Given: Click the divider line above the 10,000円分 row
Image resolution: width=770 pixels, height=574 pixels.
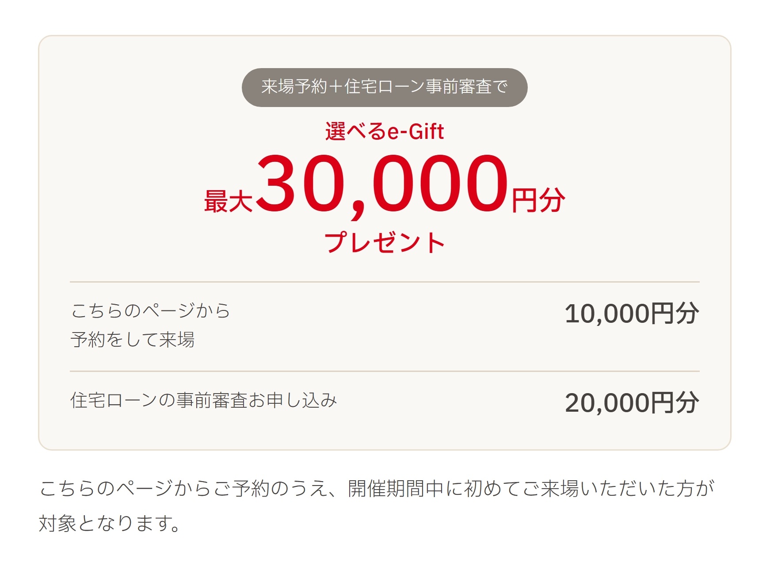Looking at the screenshot, I should click(x=385, y=282).
